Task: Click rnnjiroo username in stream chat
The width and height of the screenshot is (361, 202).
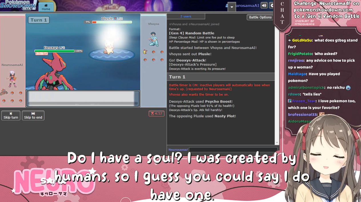Action: pyautogui.click(x=296, y=60)
